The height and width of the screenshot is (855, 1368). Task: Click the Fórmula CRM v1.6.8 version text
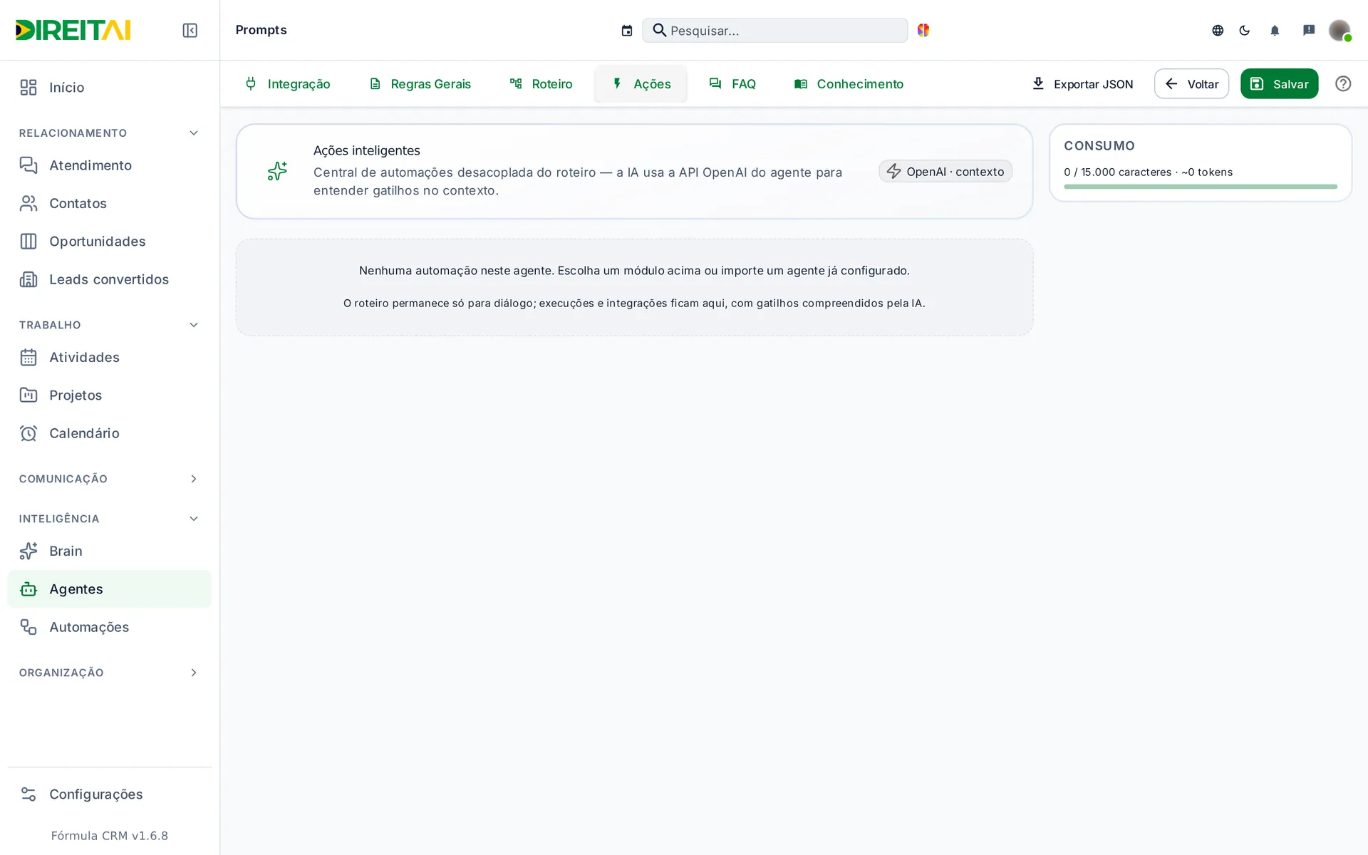click(x=110, y=836)
